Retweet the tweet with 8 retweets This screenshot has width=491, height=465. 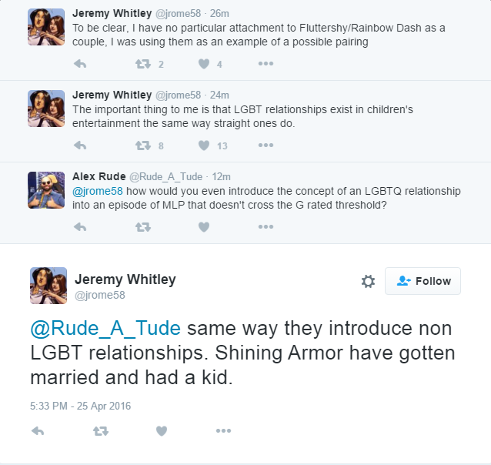point(142,145)
